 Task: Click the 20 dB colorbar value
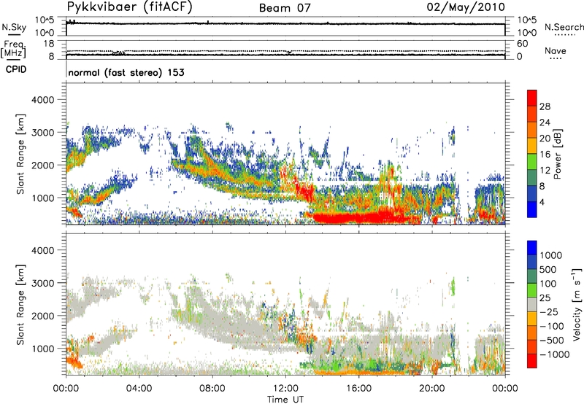tap(545, 139)
